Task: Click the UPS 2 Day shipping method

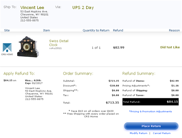Action: pyautogui.click(x=83, y=8)
